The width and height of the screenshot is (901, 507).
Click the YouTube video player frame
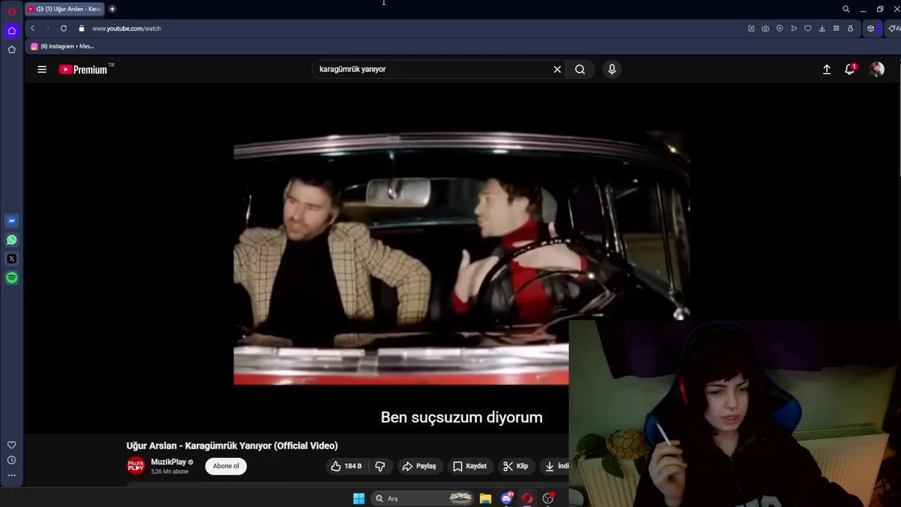pos(461,258)
